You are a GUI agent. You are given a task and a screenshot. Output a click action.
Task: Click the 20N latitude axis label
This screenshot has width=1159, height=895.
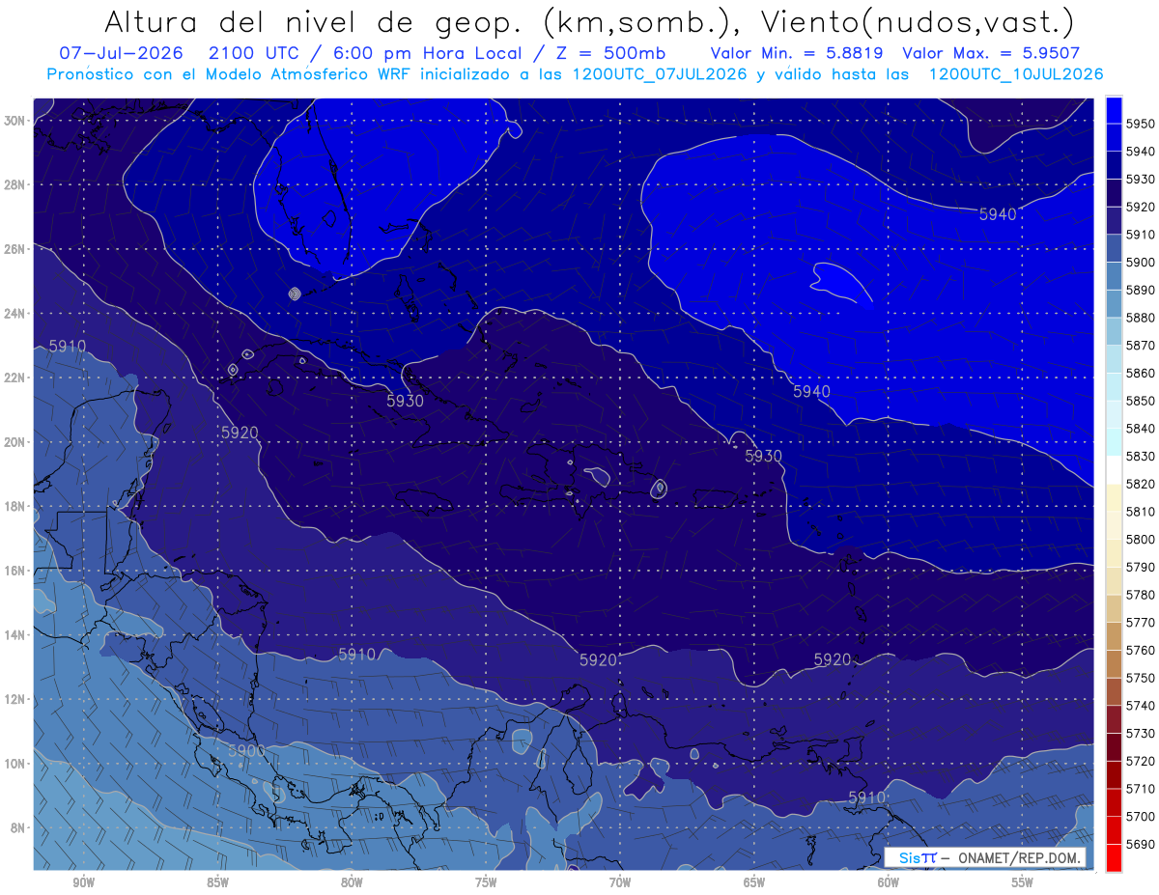(x=14, y=442)
